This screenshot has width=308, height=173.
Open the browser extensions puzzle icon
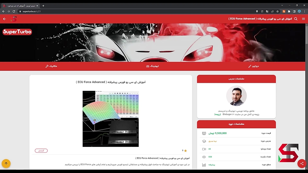(289, 11)
